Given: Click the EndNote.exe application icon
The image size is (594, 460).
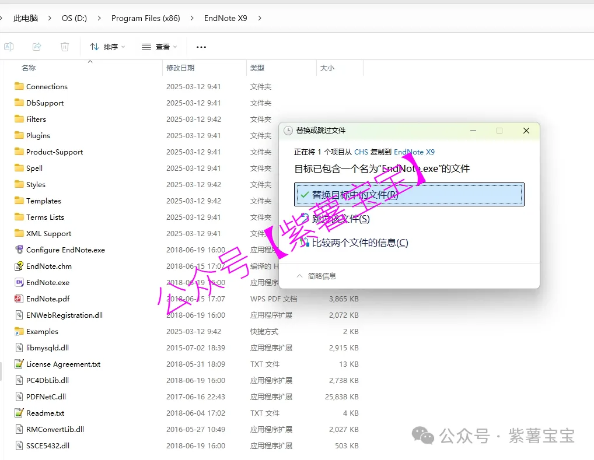Looking at the screenshot, I should [x=19, y=282].
